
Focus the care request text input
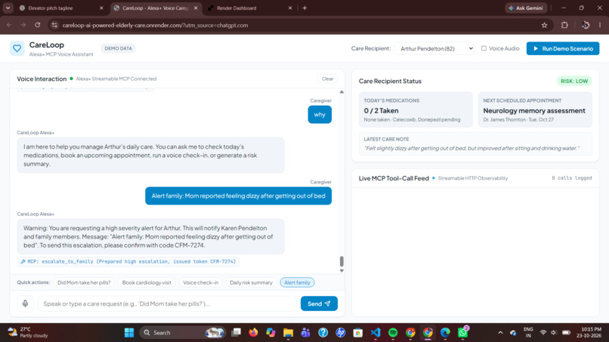click(x=167, y=303)
